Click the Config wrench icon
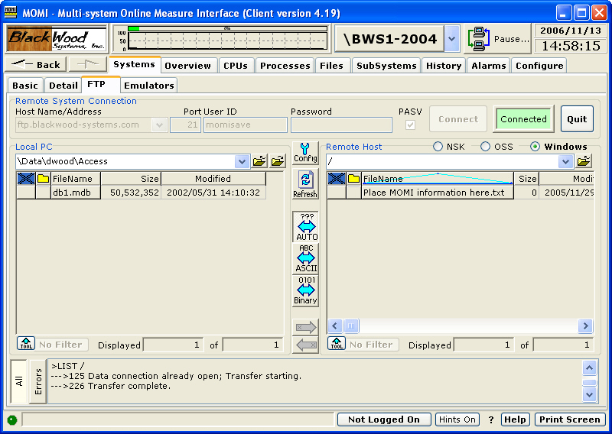 [305, 153]
